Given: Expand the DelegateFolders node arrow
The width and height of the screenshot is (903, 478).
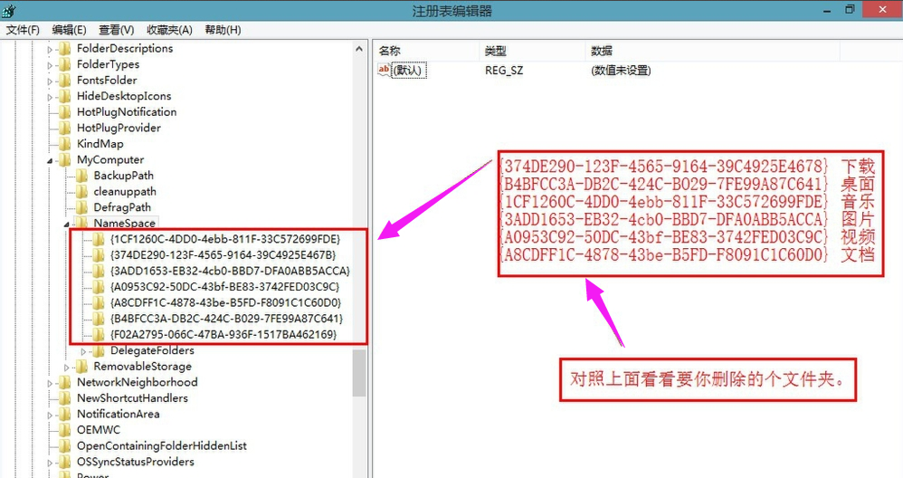Looking at the screenshot, I should tap(84, 350).
